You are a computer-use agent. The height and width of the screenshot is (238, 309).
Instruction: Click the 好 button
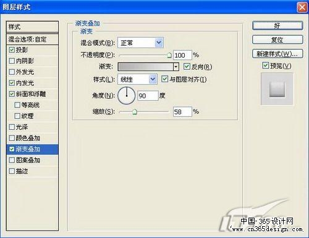click(x=277, y=26)
